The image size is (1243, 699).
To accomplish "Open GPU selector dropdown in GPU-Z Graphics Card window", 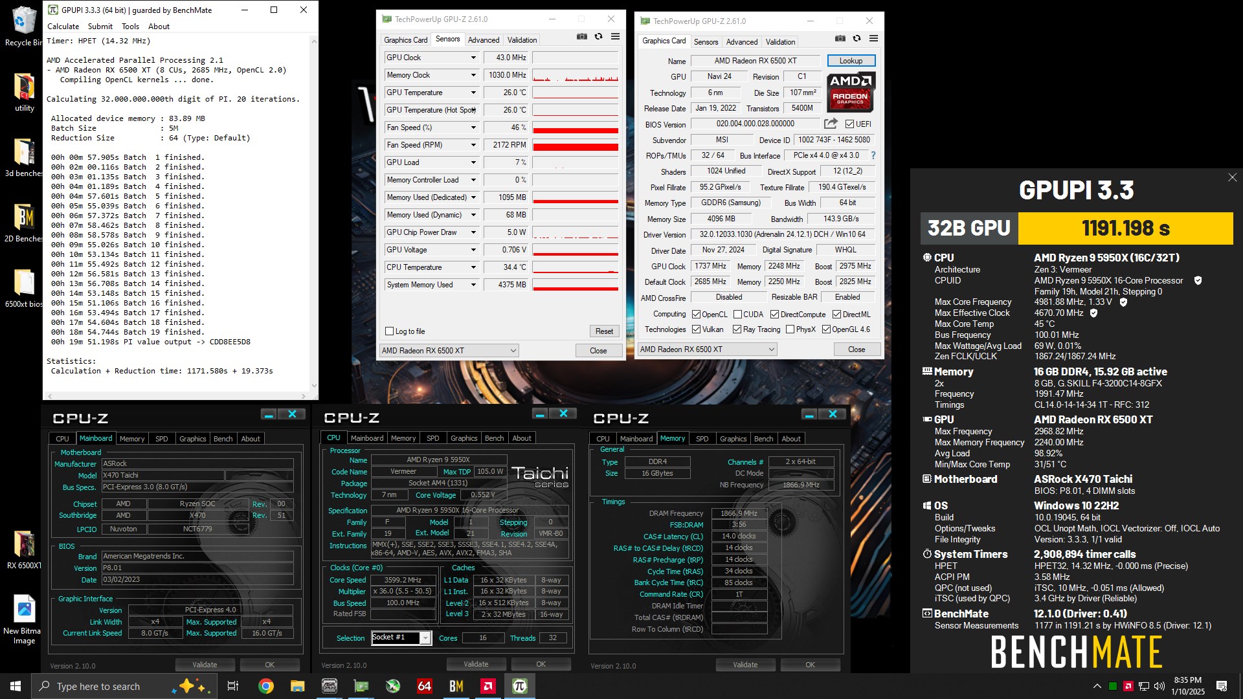I will 707,349.
